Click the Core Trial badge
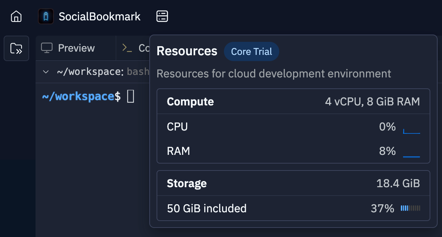This screenshot has width=442, height=237. [x=252, y=52]
